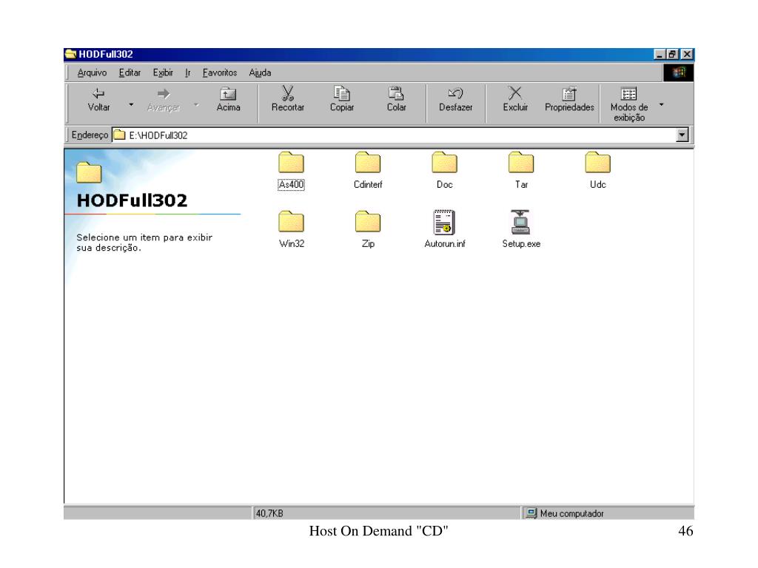758x568 pixels.
Task: Click the Acima up-folder button
Action: tap(228, 100)
